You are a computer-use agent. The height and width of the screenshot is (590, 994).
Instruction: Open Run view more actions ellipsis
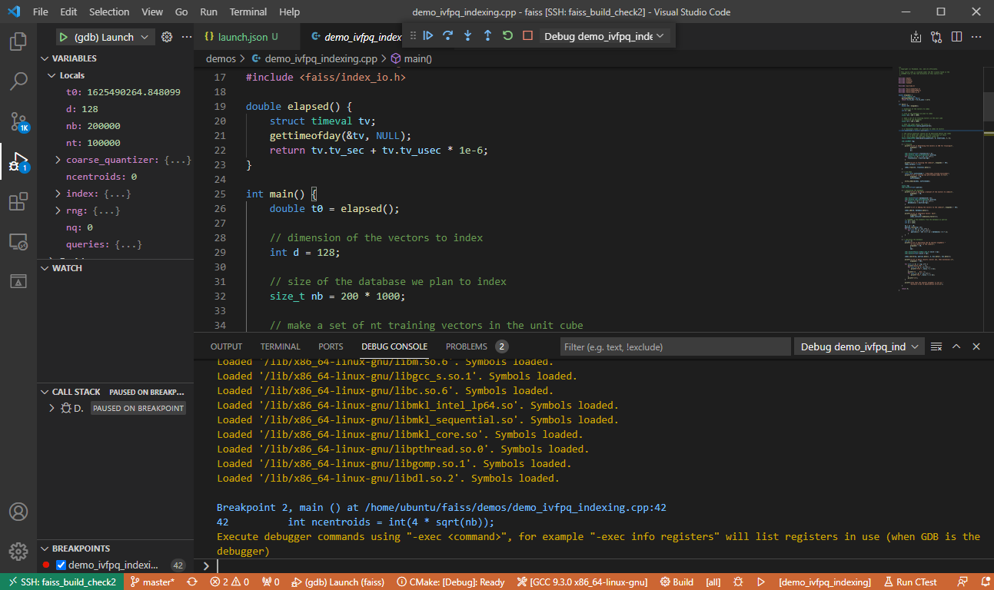coord(186,37)
